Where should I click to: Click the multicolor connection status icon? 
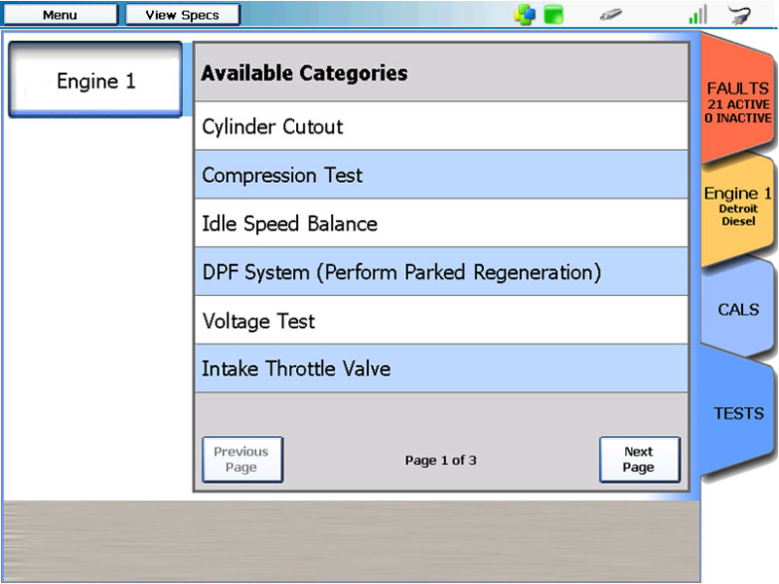pos(525,15)
